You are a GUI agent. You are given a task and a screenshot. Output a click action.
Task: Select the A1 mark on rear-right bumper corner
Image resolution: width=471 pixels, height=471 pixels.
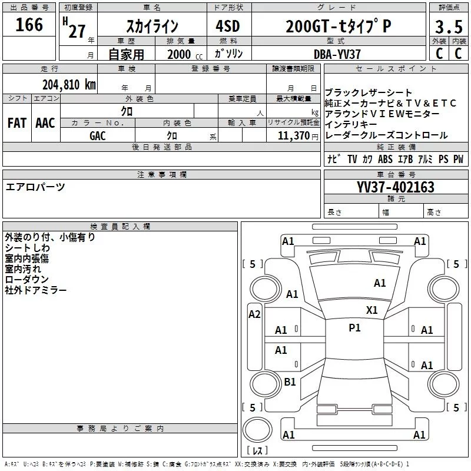(420, 435)
